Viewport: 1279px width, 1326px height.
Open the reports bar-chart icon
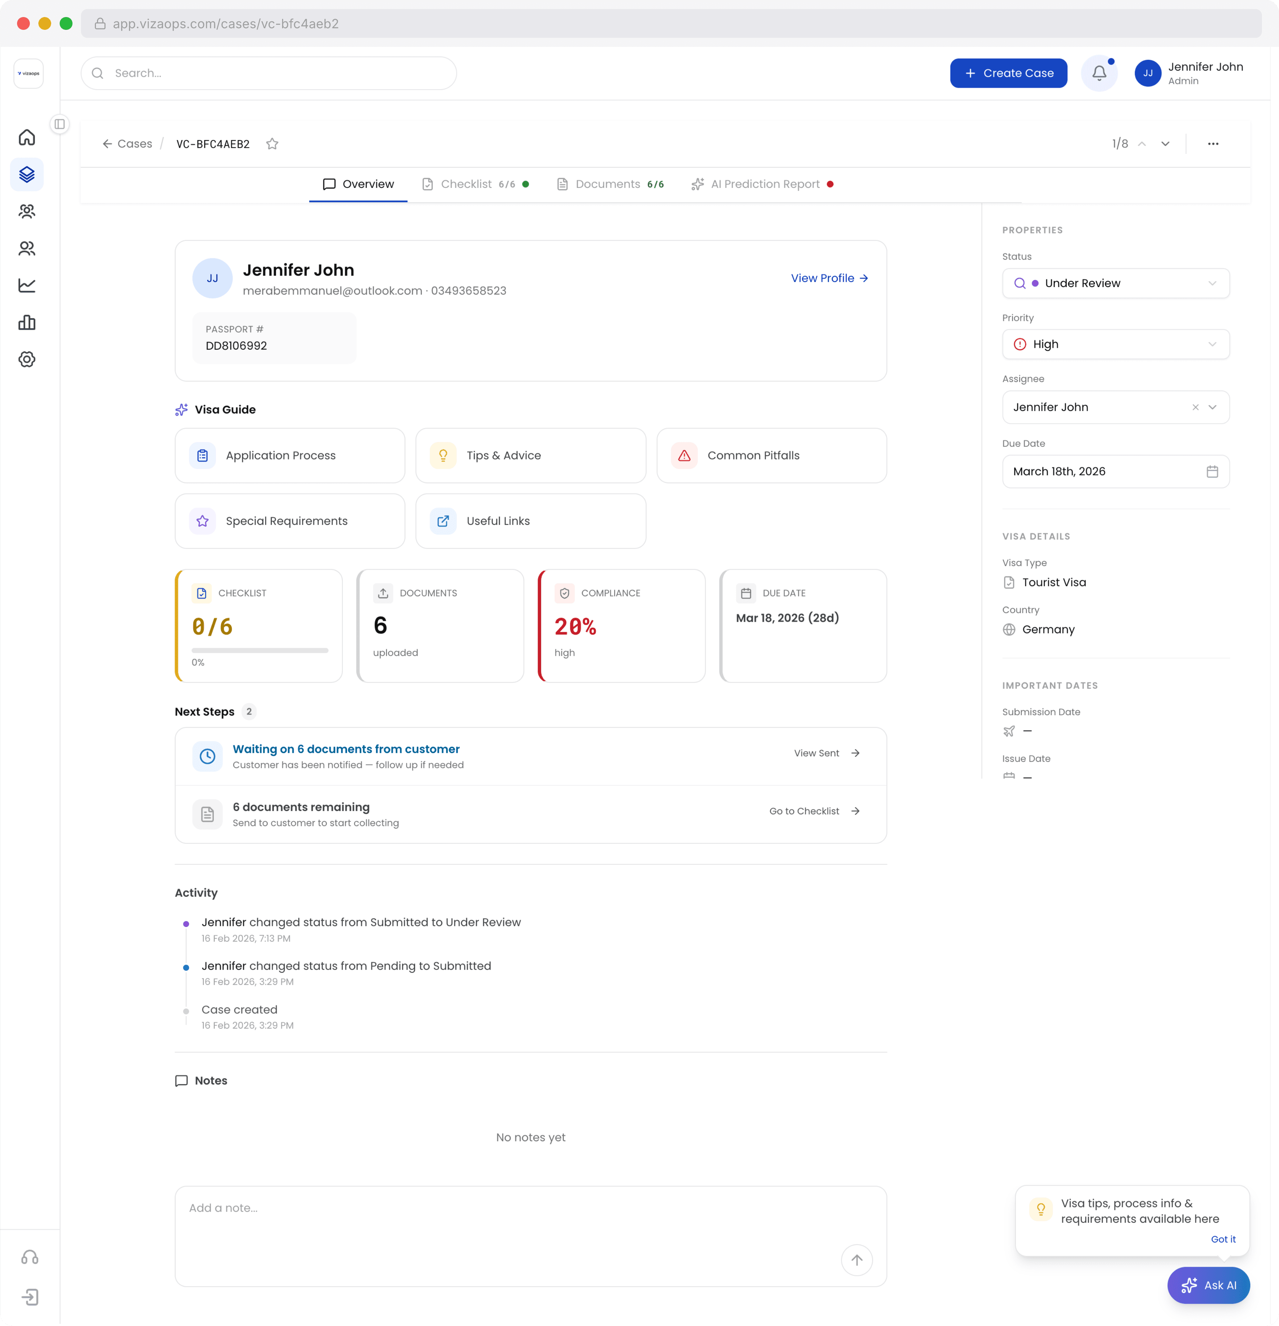click(x=27, y=323)
